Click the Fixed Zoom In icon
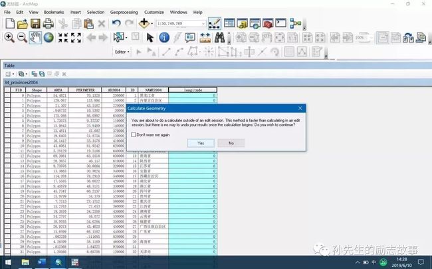 pyautogui.click(x=63, y=38)
